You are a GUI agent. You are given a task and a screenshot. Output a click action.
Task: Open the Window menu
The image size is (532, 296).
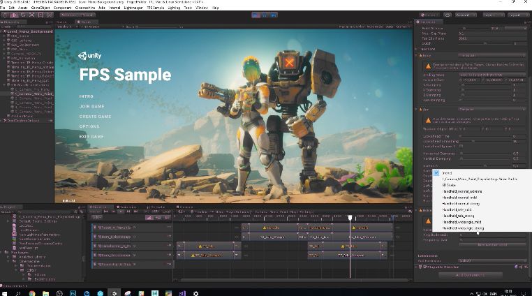point(202,8)
